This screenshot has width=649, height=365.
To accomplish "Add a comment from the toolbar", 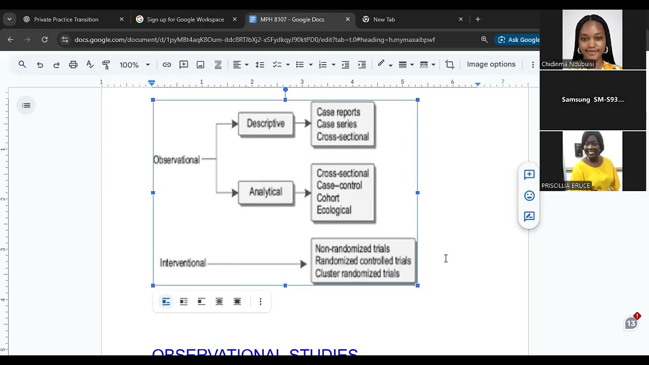I will point(184,64).
